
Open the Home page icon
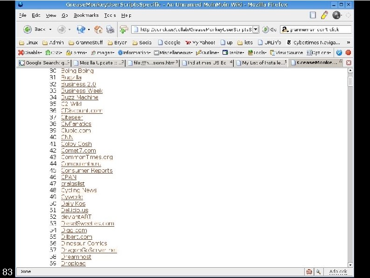(x=98, y=29)
